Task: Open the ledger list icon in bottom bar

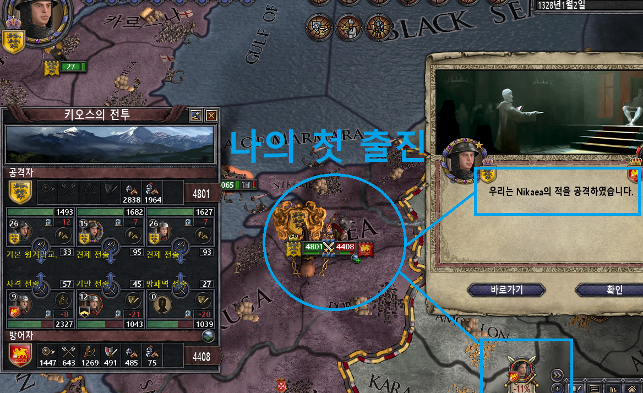Action: (594, 389)
